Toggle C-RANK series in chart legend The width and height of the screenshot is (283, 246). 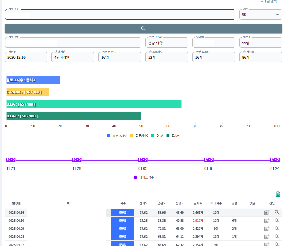139,136
